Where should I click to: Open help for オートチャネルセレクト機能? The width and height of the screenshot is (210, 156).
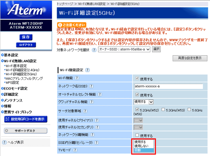point(100,95)
